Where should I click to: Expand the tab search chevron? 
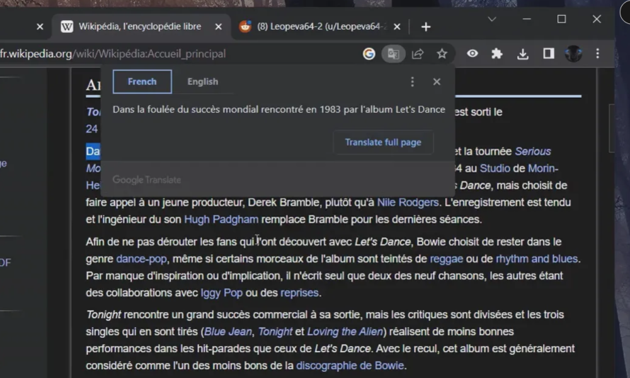coord(492,20)
